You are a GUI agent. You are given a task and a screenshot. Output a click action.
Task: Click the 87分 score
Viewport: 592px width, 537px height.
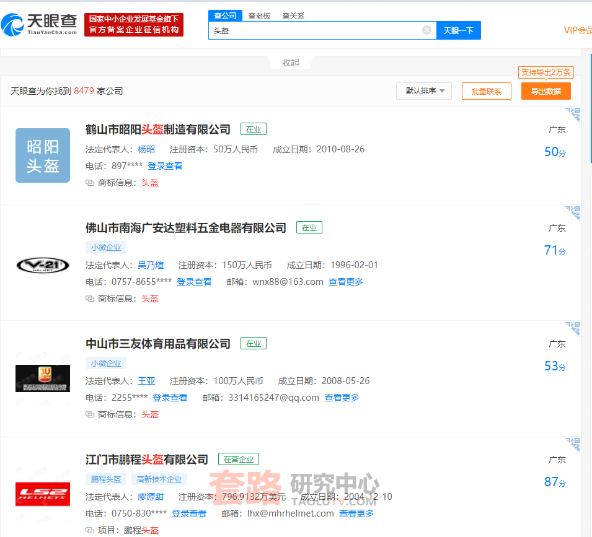pyautogui.click(x=555, y=482)
